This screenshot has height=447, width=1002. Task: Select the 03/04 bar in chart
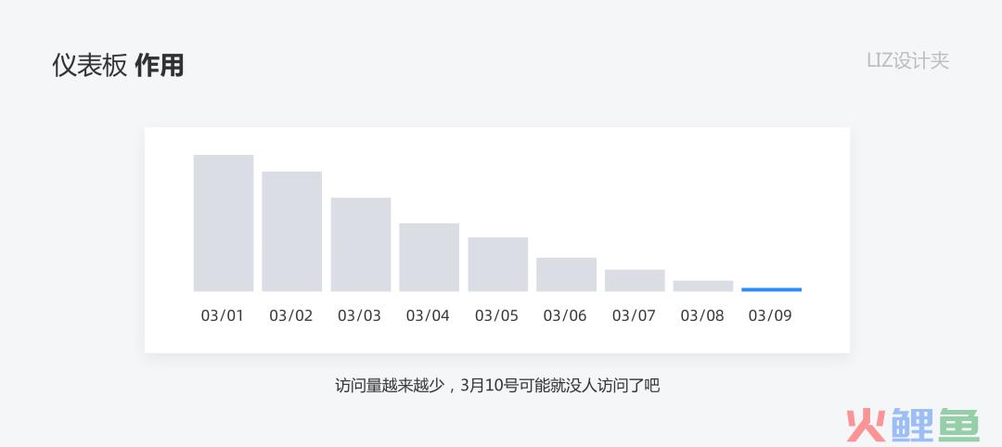429,257
